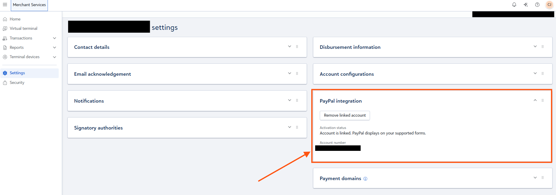
Task: Click the sparkle what's new icon
Action: coord(526,5)
